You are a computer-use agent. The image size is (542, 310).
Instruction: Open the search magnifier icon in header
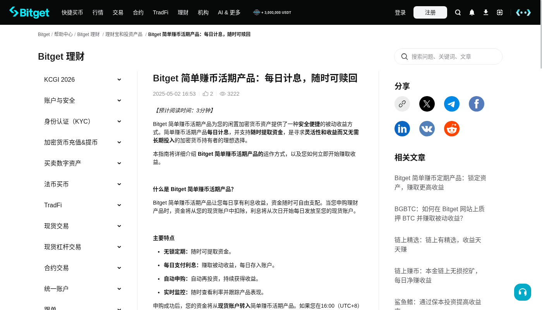click(458, 12)
